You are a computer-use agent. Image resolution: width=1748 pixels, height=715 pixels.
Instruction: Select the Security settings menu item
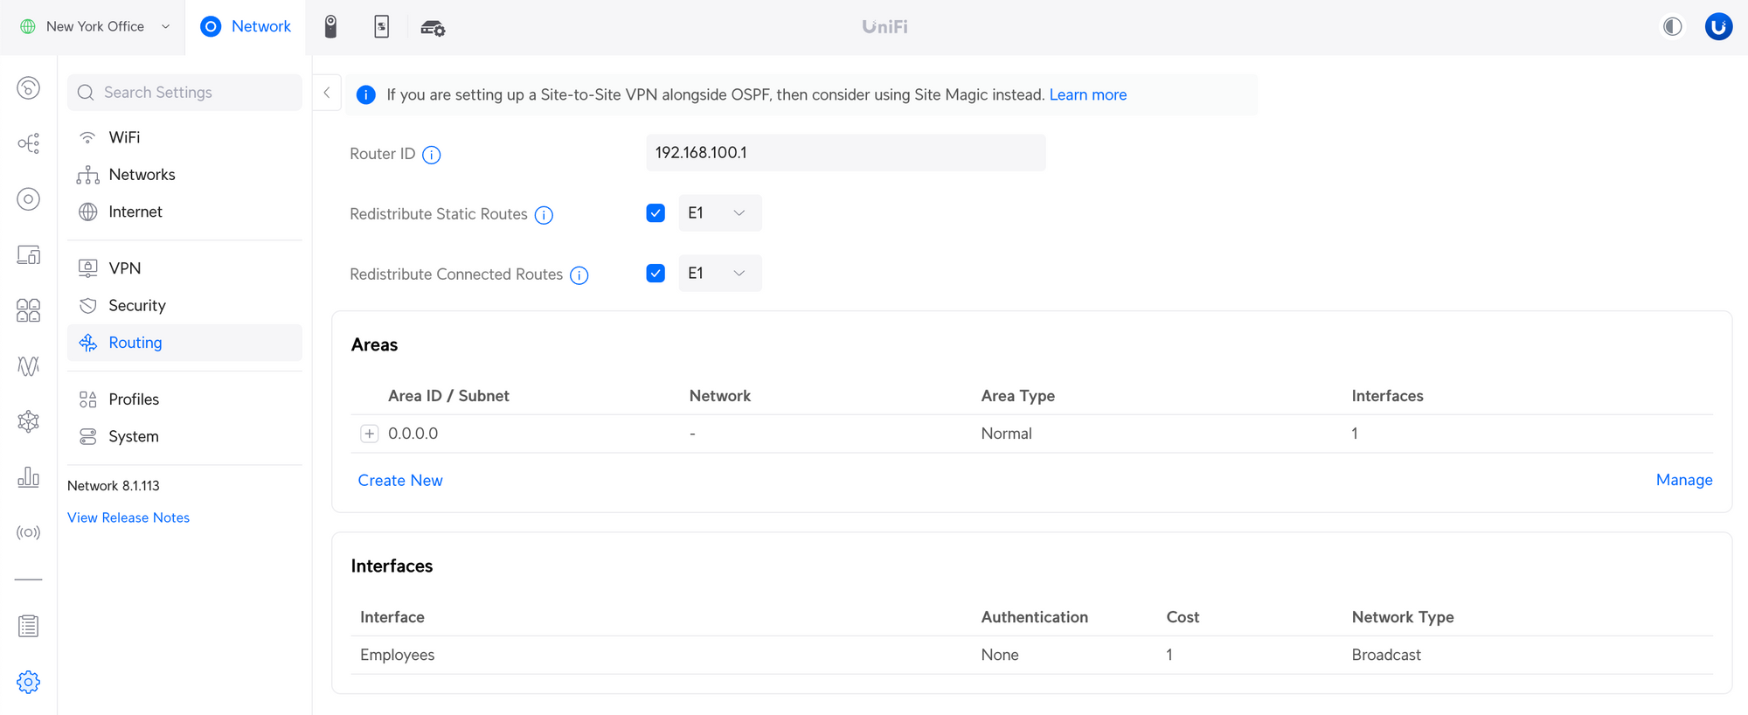[136, 305]
